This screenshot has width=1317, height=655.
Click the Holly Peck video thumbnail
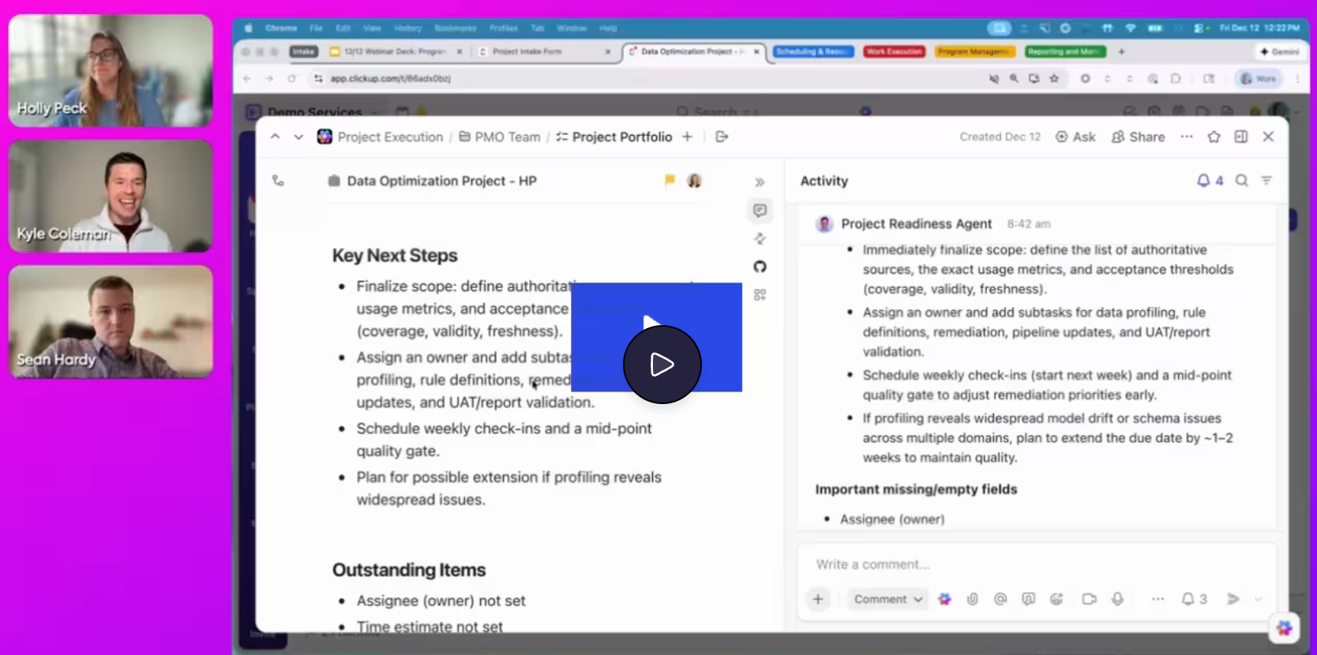(x=111, y=70)
